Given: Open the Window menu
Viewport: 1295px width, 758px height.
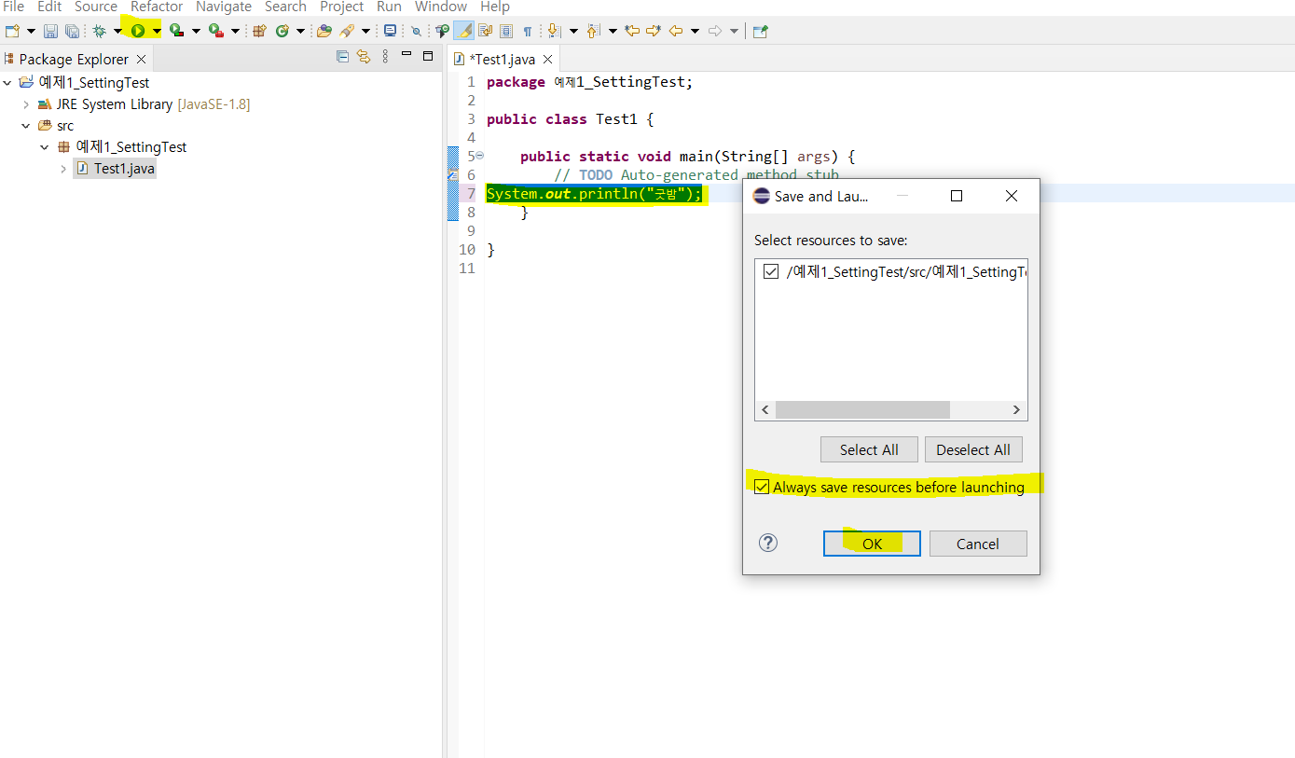Looking at the screenshot, I should point(441,7).
